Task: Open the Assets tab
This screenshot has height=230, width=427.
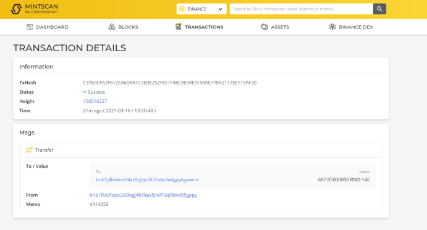Action: pyautogui.click(x=275, y=27)
